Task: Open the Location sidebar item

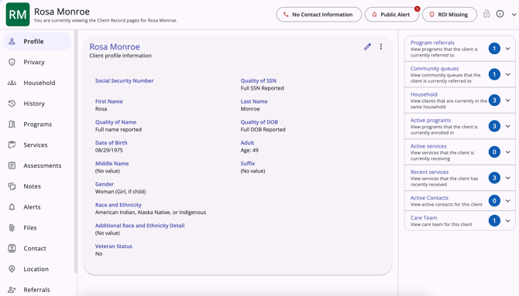Action: click(37, 269)
